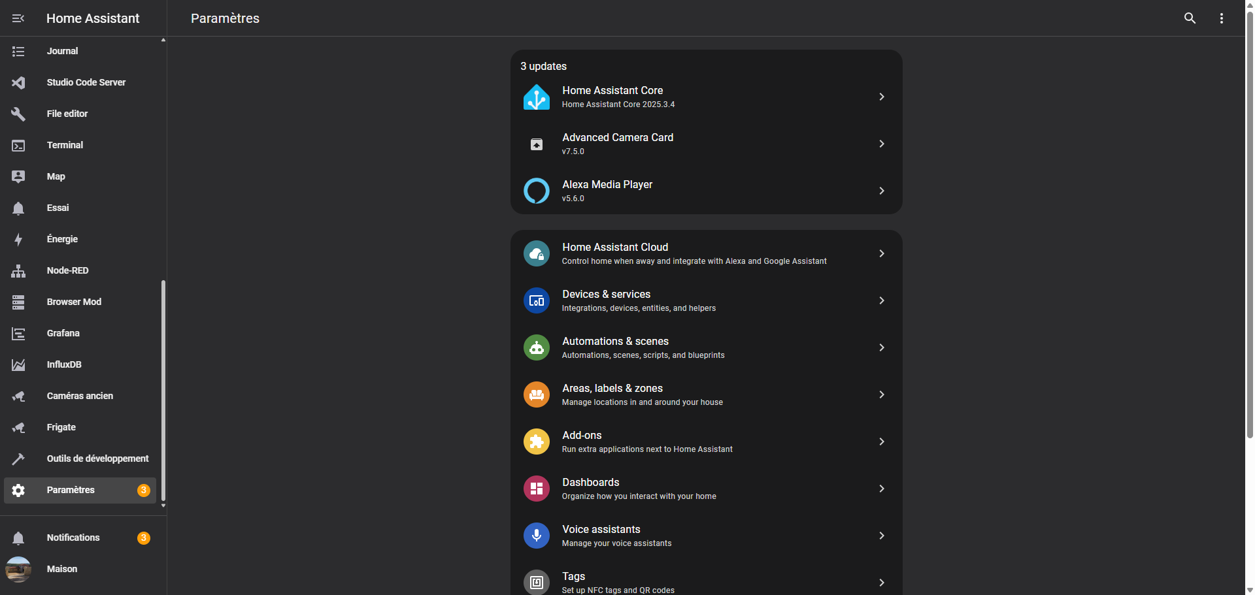The width and height of the screenshot is (1255, 595).
Task: Open Journal from the sidebar
Action: coord(80,51)
